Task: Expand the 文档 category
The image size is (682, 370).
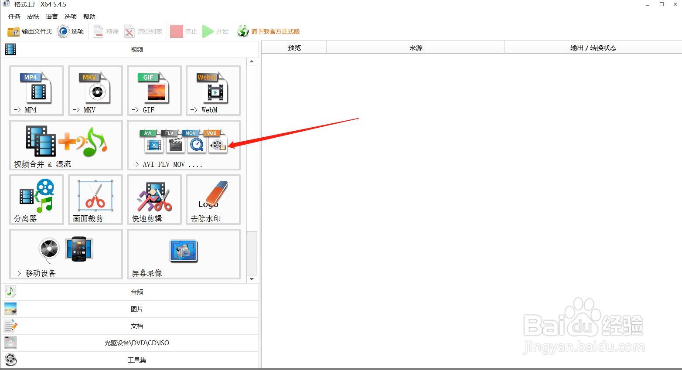Action: (x=130, y=326)
